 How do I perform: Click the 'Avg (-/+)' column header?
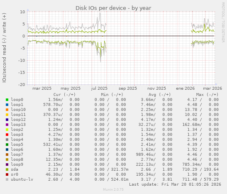point(160,95)
